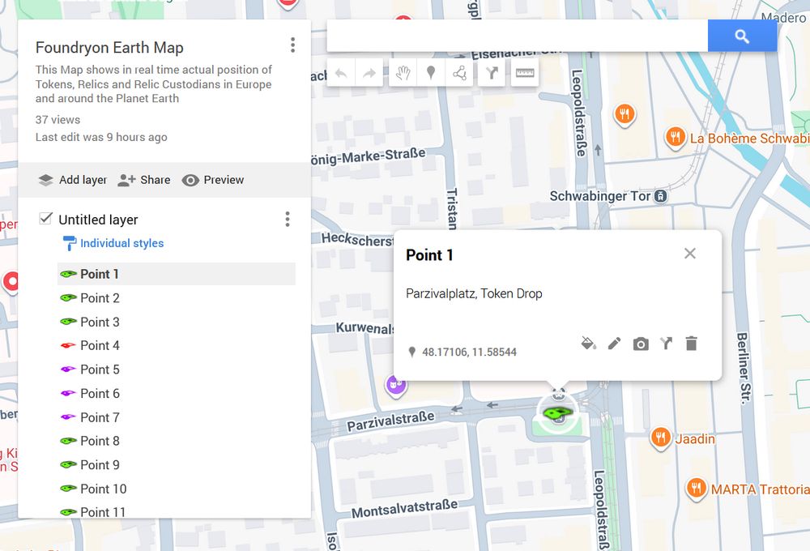Image resolution: width=810 pixels, height=551 pixels.
Task: Click the Parzivalplatz, Token Drop description
Action: point(474,293)
